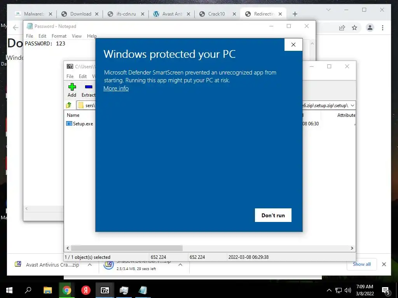Click 7-Zip icon in taskbar
Image resolution: width=398 pixels, height=298 pixels.
point(105,290)
